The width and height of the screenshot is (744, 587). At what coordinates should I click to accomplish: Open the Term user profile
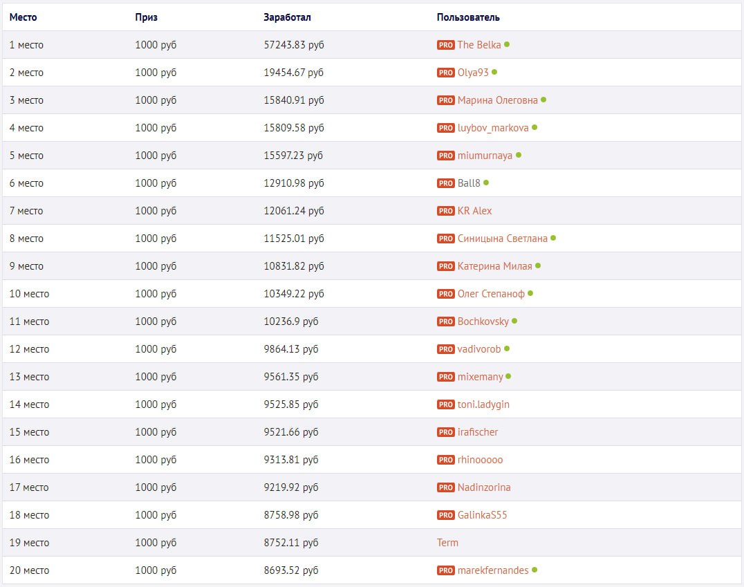point(447,543)
